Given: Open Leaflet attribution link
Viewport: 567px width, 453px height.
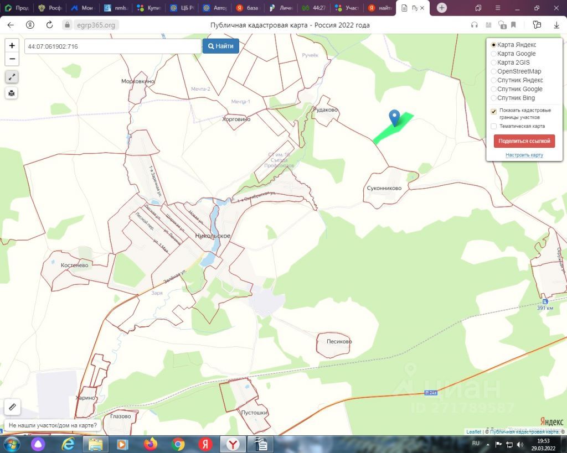Looking at the screenshot, I should [x=473, y=431].
